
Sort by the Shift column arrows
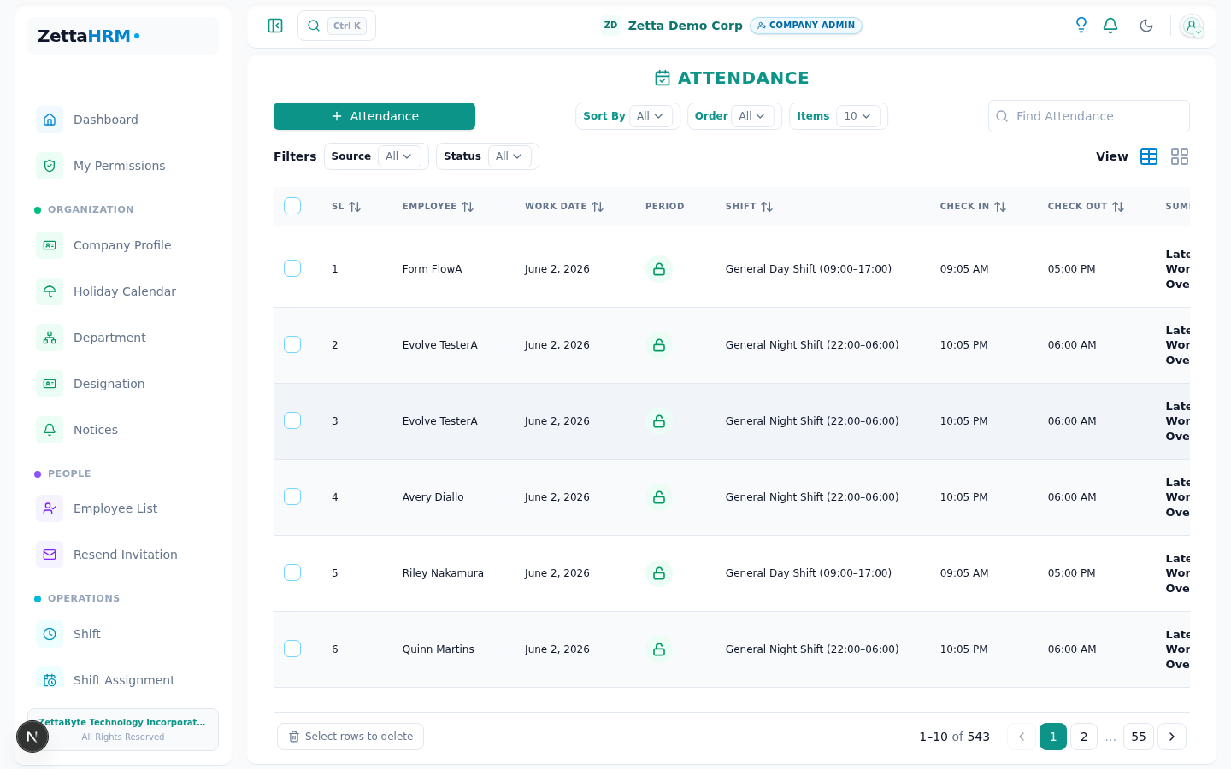point(767,207)
